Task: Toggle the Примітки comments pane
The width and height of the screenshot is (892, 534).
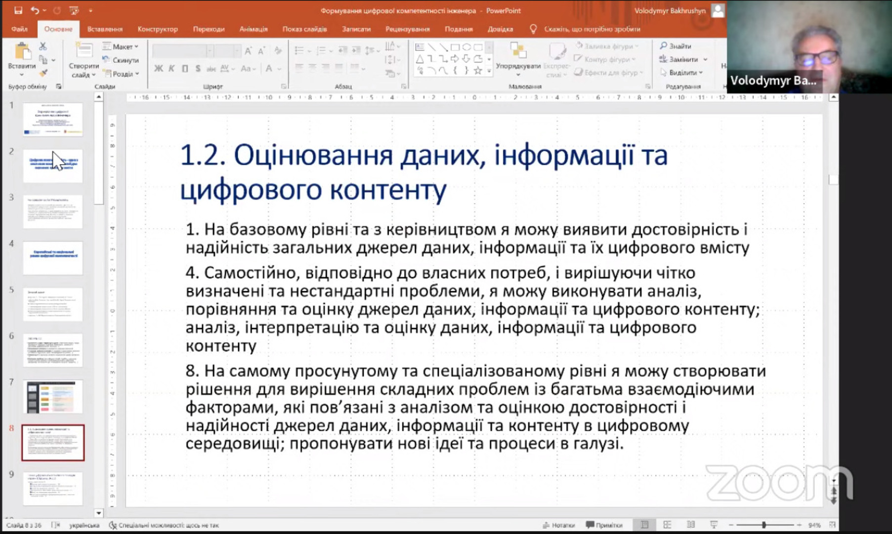Action: click(x=604, y=525)
